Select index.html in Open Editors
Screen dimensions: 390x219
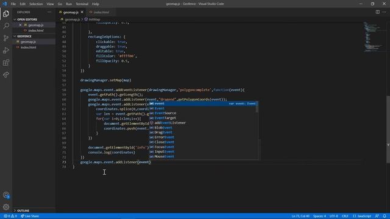[36, 30]
